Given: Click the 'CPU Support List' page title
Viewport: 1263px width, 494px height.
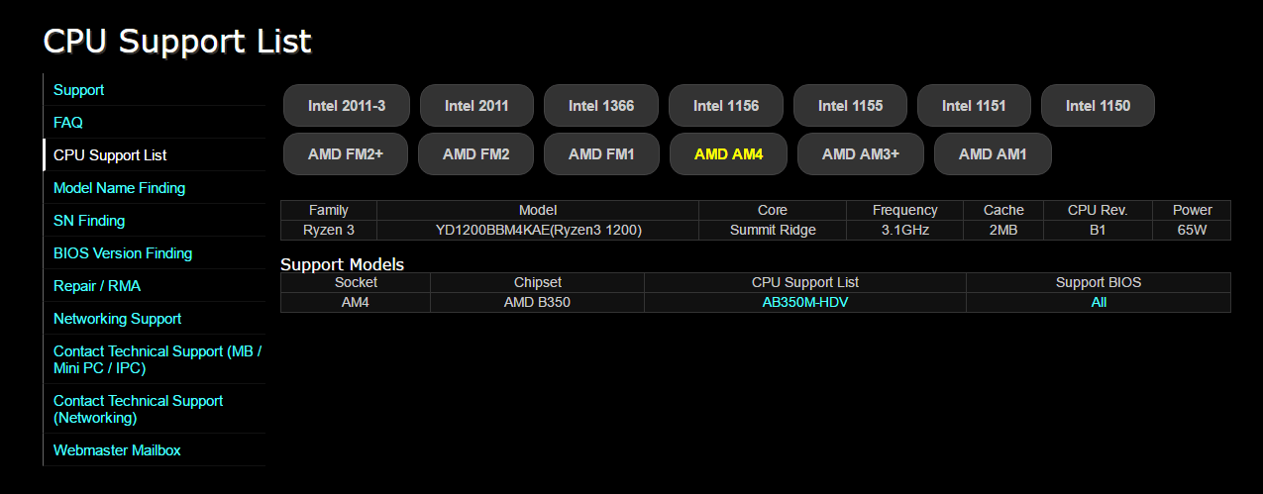Looking at the screenshot, I should [177, 41].
